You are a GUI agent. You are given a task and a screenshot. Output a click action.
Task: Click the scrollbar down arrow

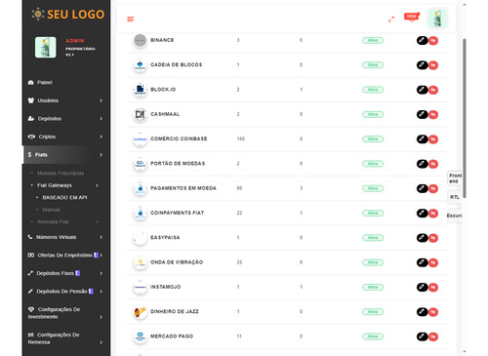(x=465, y=352)
